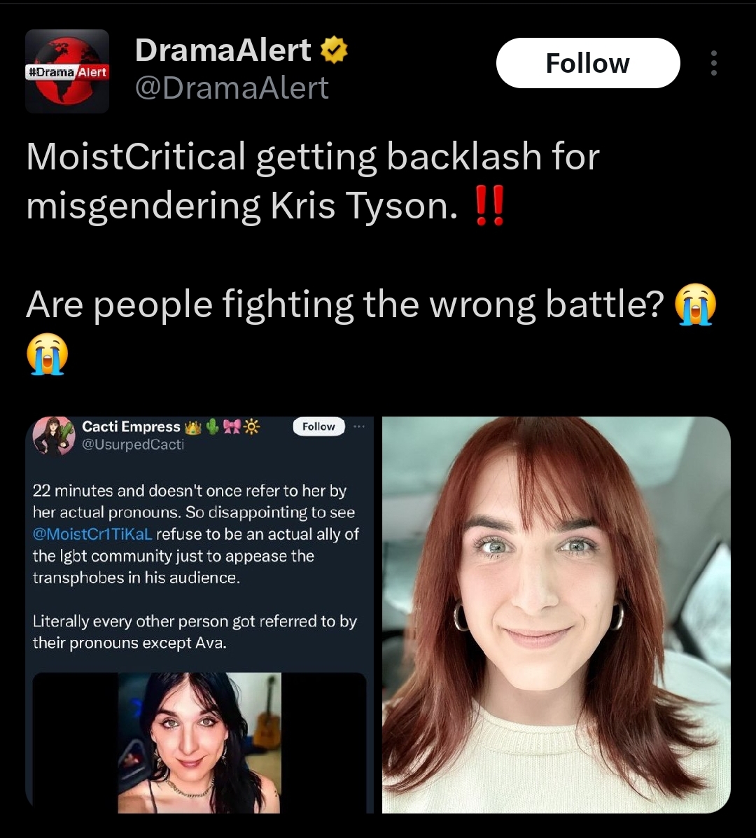
Task: Click the cactus emoji in Cacti Empress name
Action: [x=213, y=426]
